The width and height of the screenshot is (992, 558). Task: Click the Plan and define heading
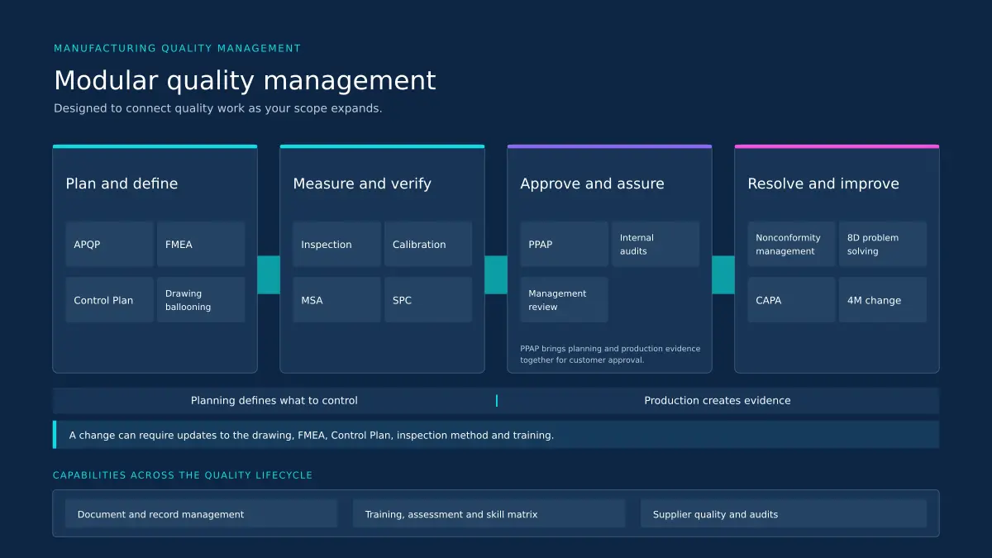coord(122,184)
